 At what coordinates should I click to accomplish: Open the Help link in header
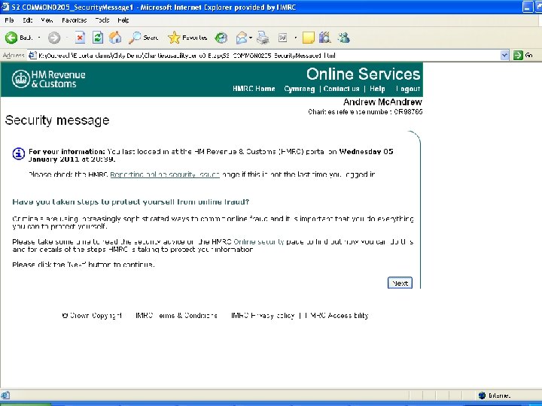(x=377, y=89)
